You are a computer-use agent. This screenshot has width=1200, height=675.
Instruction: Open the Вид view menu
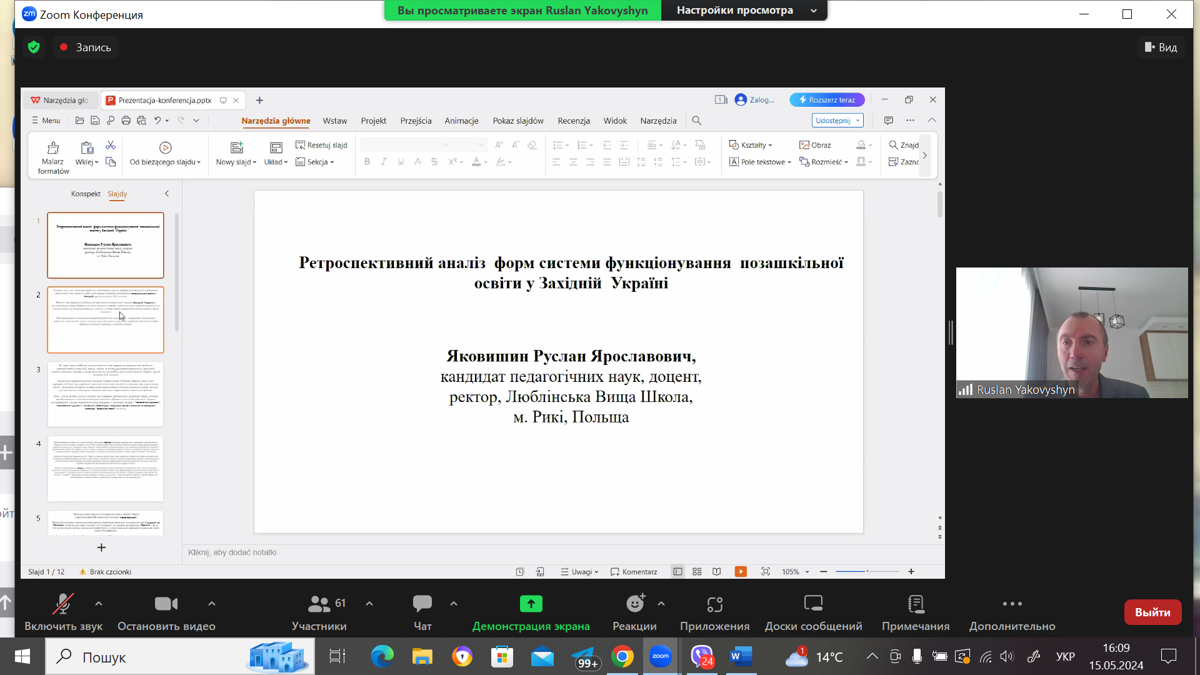[x=1161, y=47]
